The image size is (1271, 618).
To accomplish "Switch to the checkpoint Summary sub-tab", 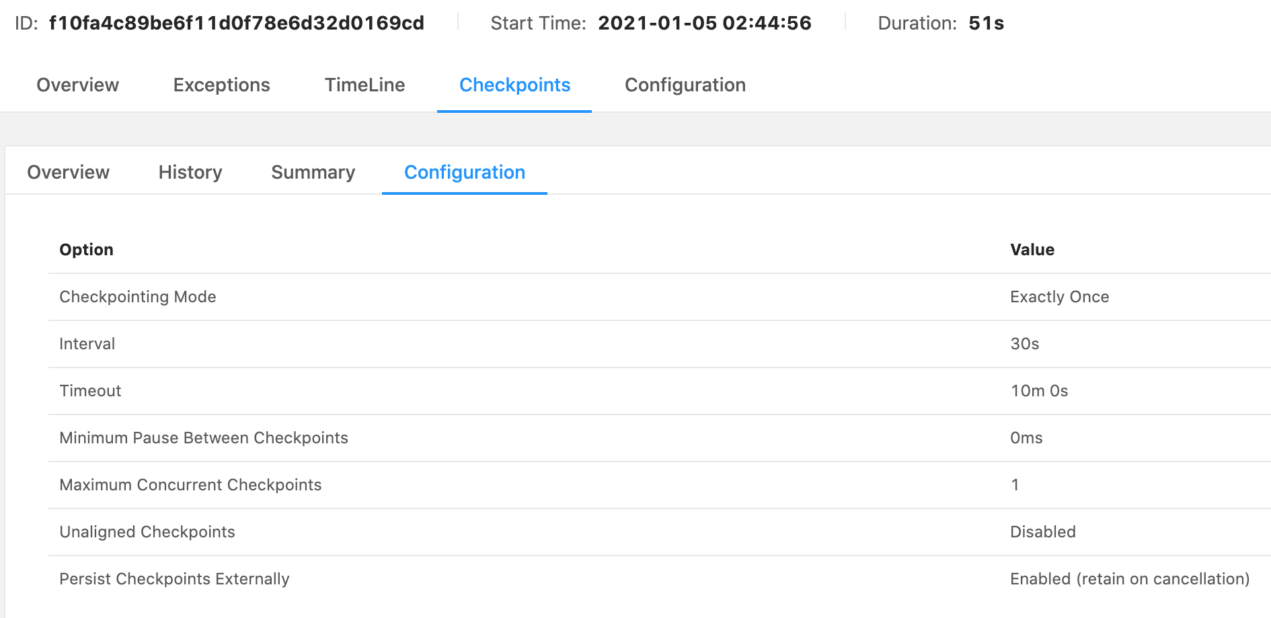I will point(313,173).
